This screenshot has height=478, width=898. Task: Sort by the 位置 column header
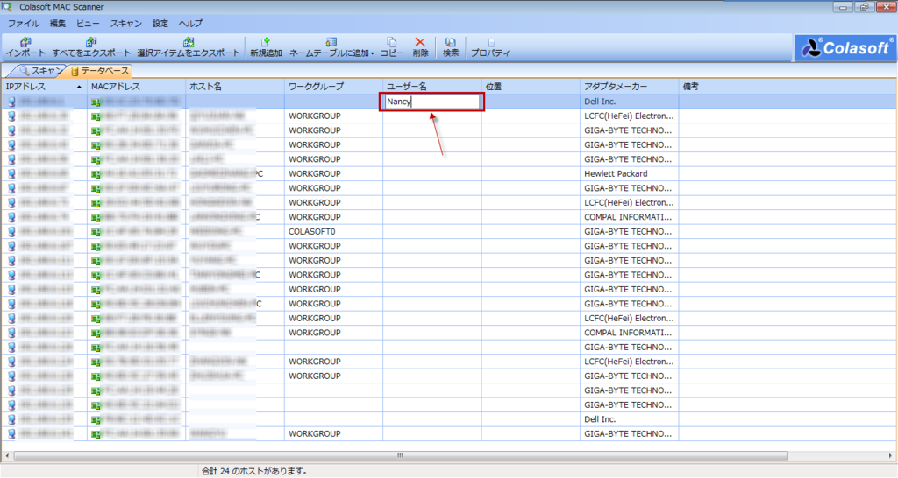pos(531,87)
